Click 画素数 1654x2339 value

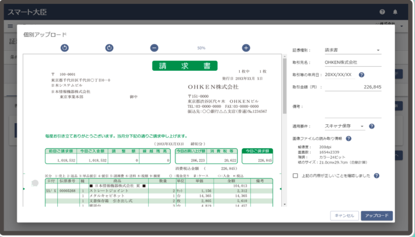click(x=329, y=152)
